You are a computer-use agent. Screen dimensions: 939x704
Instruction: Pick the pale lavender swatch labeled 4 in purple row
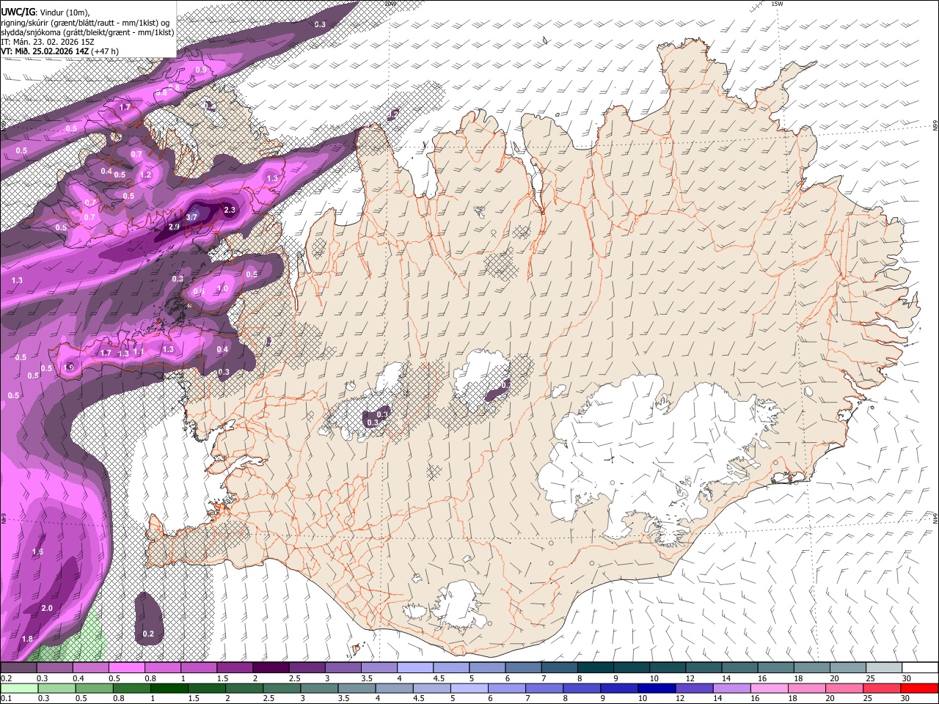tap(414, 668)
